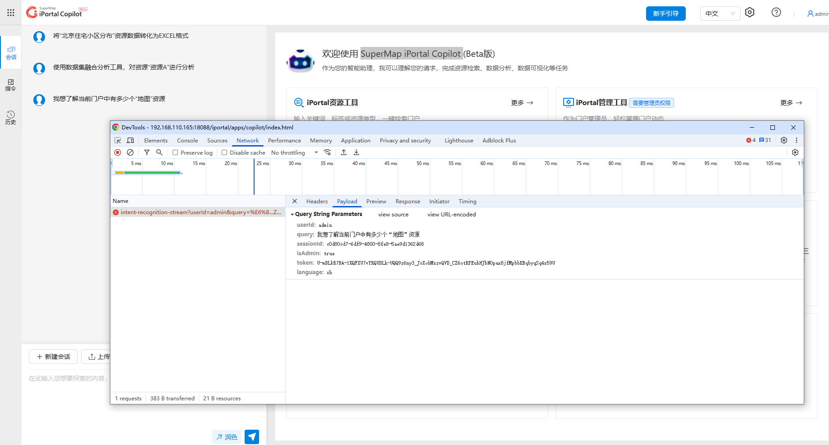This screenshot has height=445, width=829.
Task: Switch to the Elements tab
Action: (x=156, y=140)
